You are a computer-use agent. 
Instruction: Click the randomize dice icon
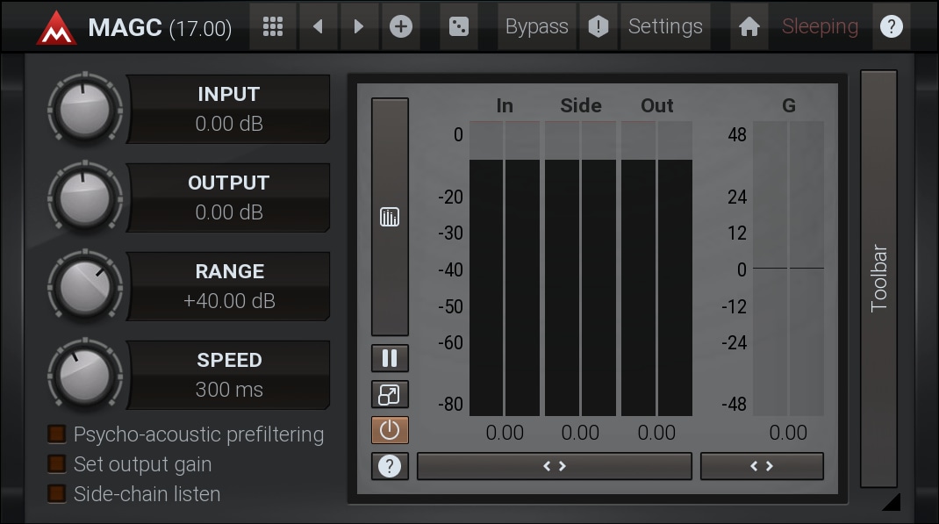pos(458,26)
